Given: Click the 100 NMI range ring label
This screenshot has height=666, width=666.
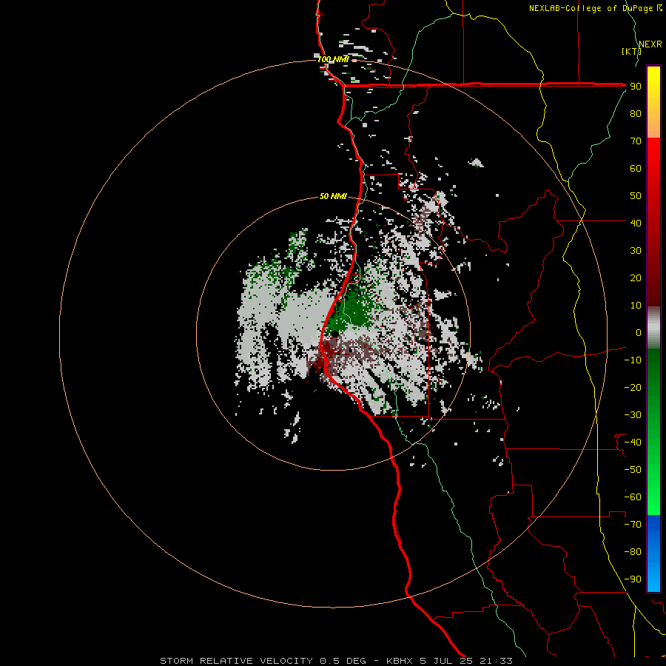Looking at the screenshot, I should point(333,59).
